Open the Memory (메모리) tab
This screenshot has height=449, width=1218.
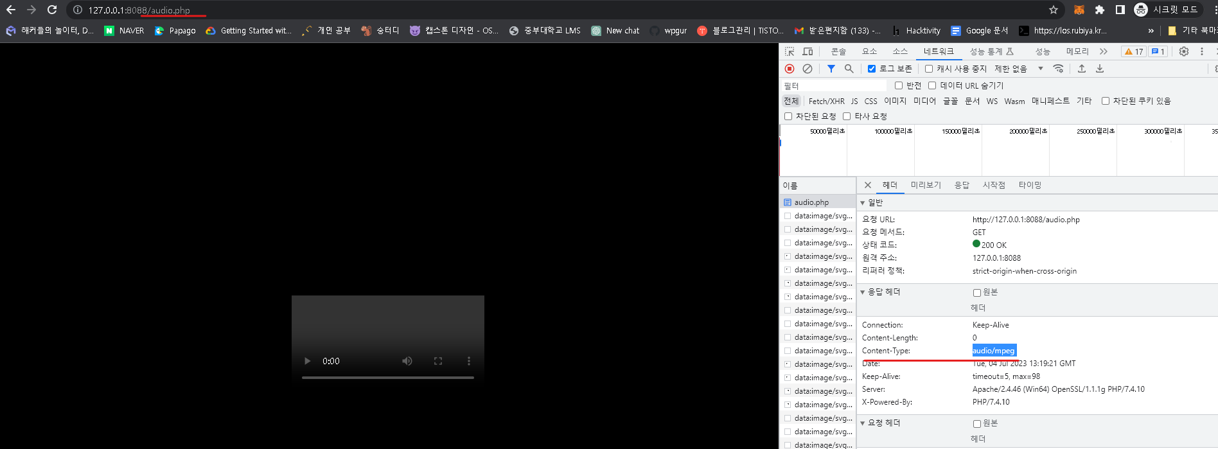(x=1077, y=51)
